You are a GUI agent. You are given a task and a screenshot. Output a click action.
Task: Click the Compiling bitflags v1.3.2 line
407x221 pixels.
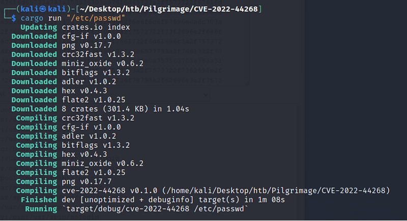coord(73,145)
